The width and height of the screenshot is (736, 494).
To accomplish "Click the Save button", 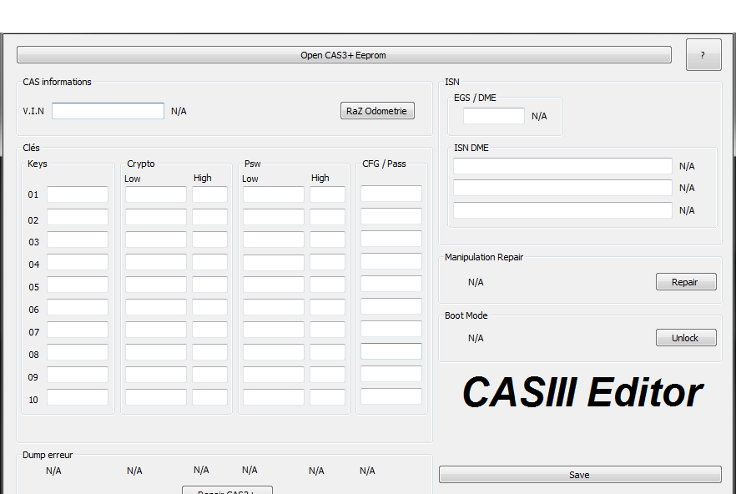I will tap(579, 475).
